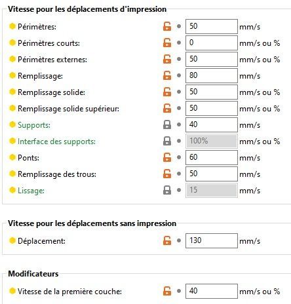Click the grey bullet beside Remplissage des trous
Viewport: 291px width, 304px height.
(179, 174)
